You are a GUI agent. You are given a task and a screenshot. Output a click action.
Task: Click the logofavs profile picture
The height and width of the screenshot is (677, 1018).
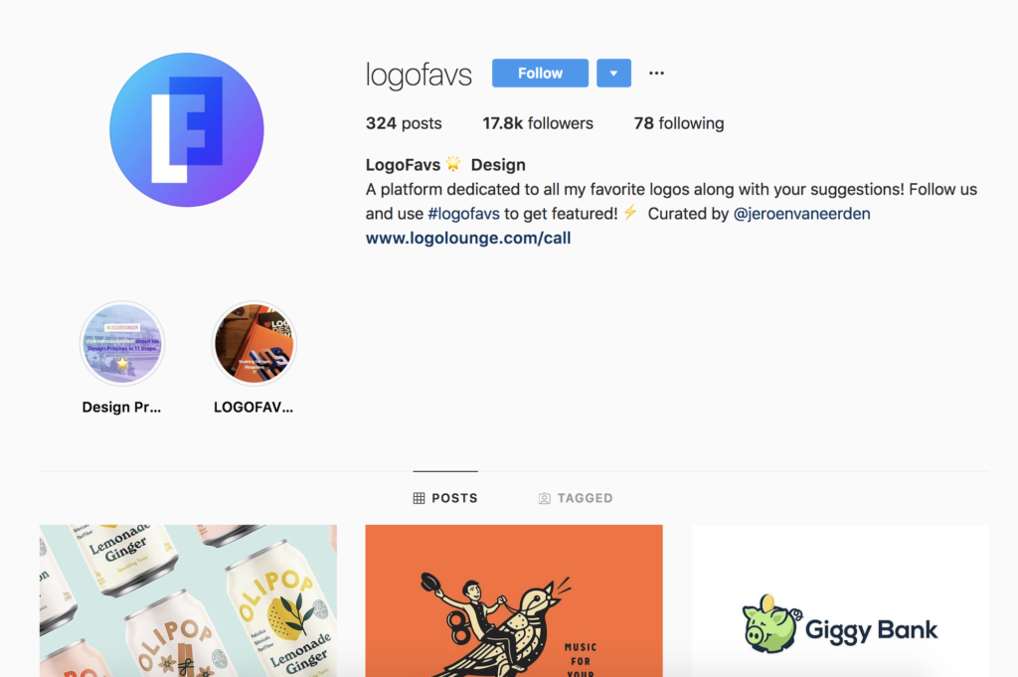187,130
